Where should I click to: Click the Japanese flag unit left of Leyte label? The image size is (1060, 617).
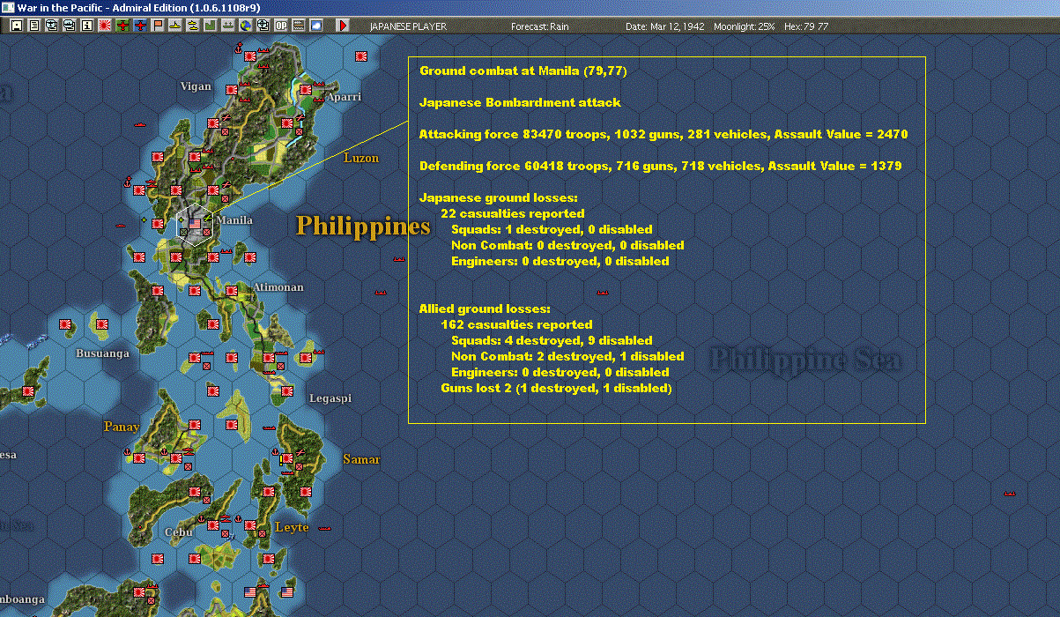250,525
